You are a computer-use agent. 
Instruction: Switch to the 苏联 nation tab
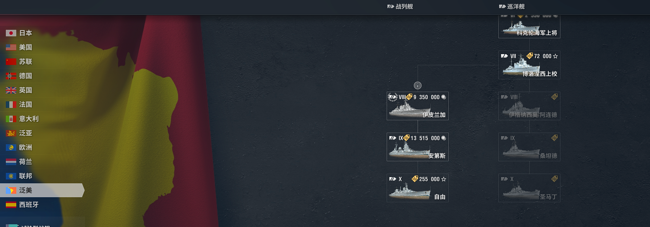click(42, 61)
